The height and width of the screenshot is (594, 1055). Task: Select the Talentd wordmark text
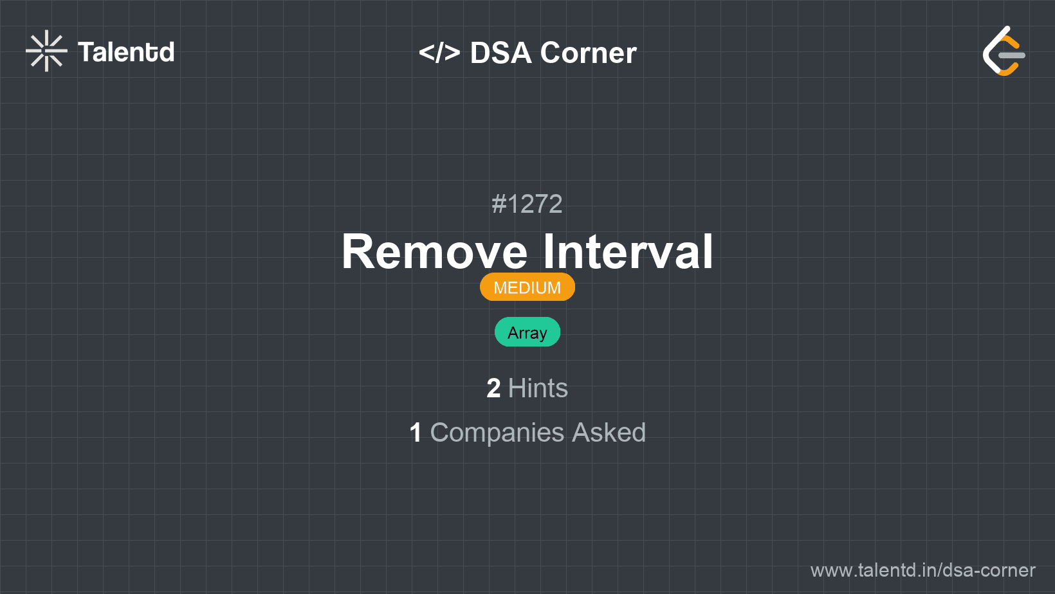126,52
